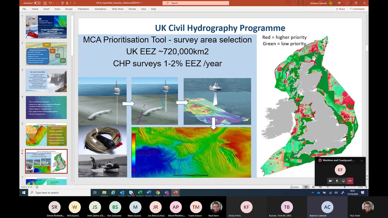The image size is (388, 218).
Task: Open Ribbon Display Options in title bar
Action: tap(339, 3)
